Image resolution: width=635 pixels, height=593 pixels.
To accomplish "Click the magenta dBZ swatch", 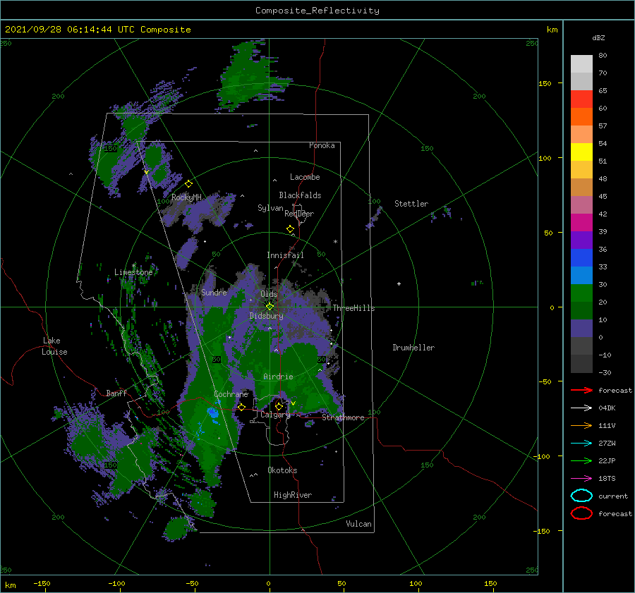I will (x=581, y=222).
